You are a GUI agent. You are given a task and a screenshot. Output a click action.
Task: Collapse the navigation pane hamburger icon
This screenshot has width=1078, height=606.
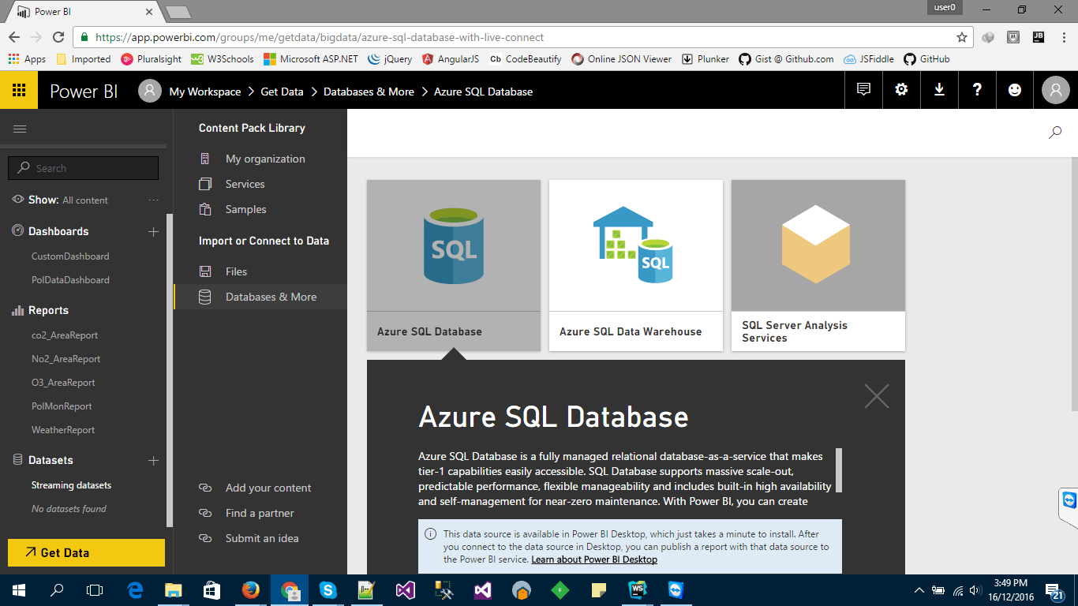point(20,129)
